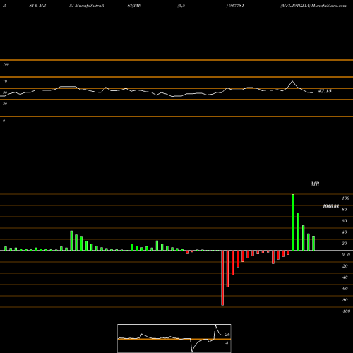This screenshot has height=353, width=353.
Task: Click the MunafaSutra.com watermark text at top right
Action: tap(329, 6)
